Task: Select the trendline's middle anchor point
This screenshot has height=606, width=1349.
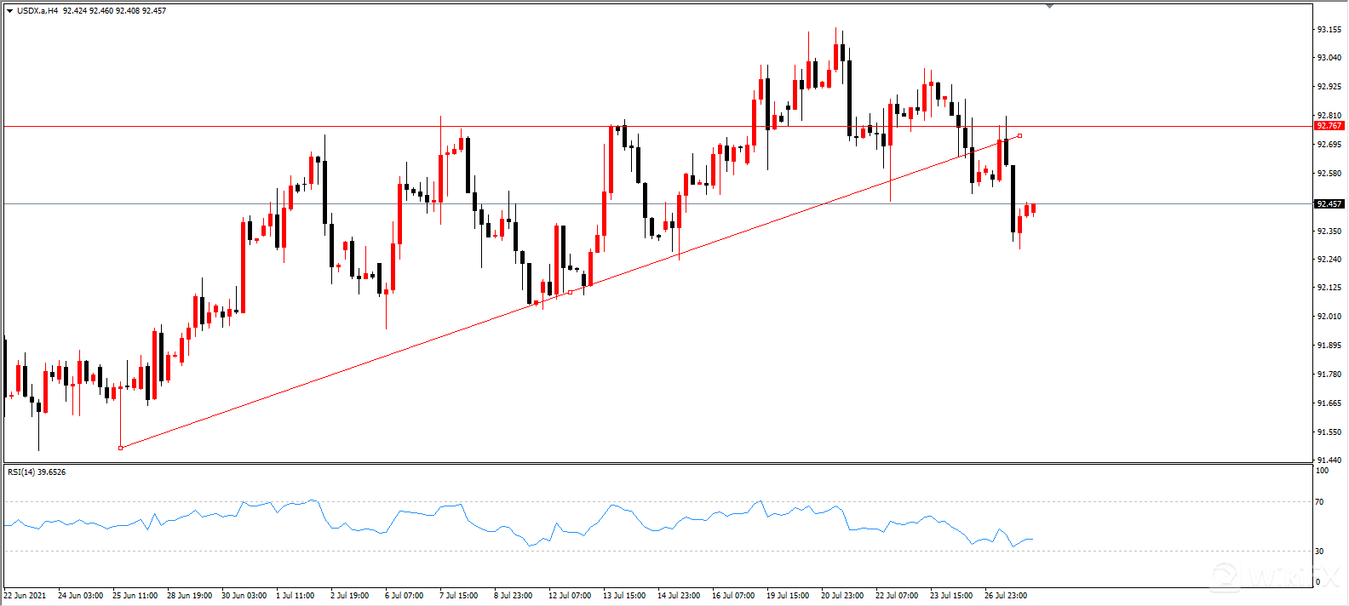Action: tap(570, 292)
